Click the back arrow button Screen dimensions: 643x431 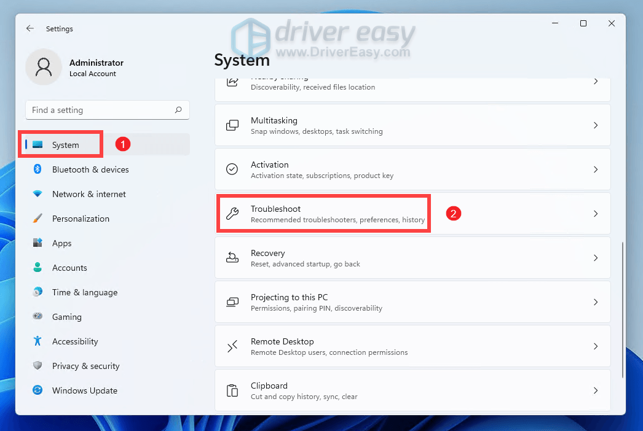click(x=30, y=28)
